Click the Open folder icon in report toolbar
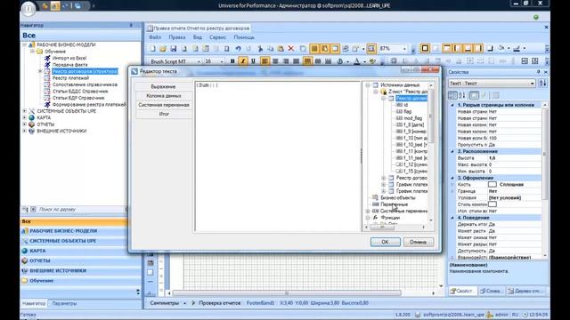 163,49
